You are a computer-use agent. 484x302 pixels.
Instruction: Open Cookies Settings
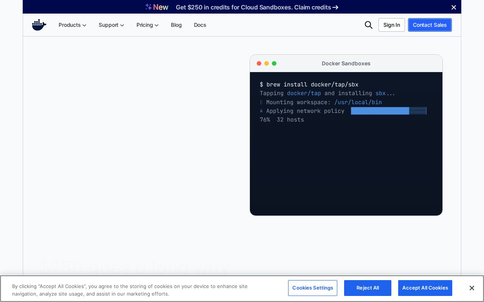pos(313,288)
